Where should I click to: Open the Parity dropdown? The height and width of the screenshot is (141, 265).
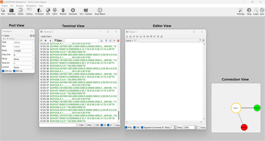[x=24, y=59]
